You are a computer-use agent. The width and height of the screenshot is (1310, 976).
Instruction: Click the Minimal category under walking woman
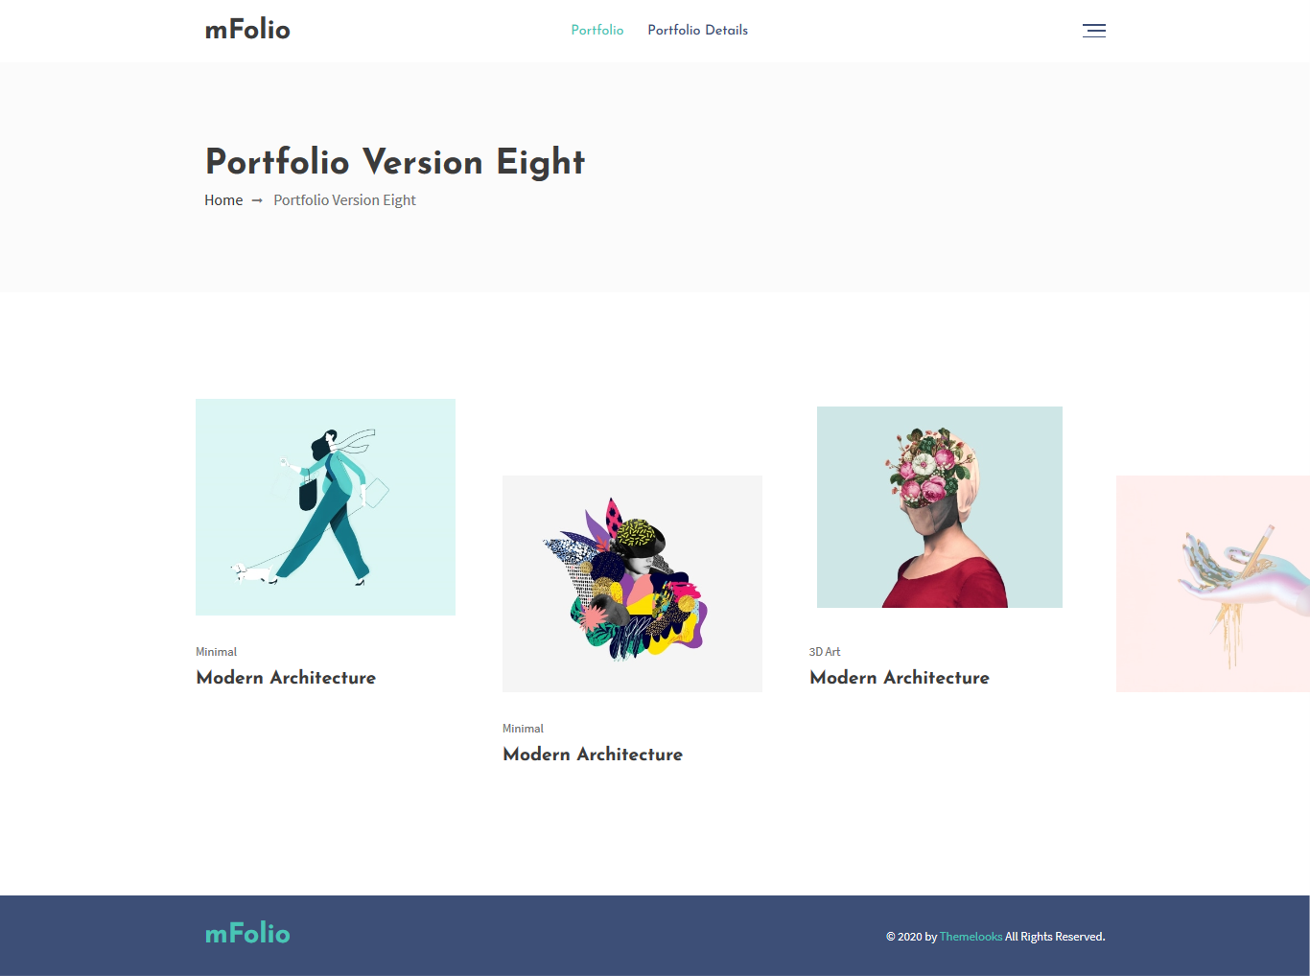pos(216,652)
